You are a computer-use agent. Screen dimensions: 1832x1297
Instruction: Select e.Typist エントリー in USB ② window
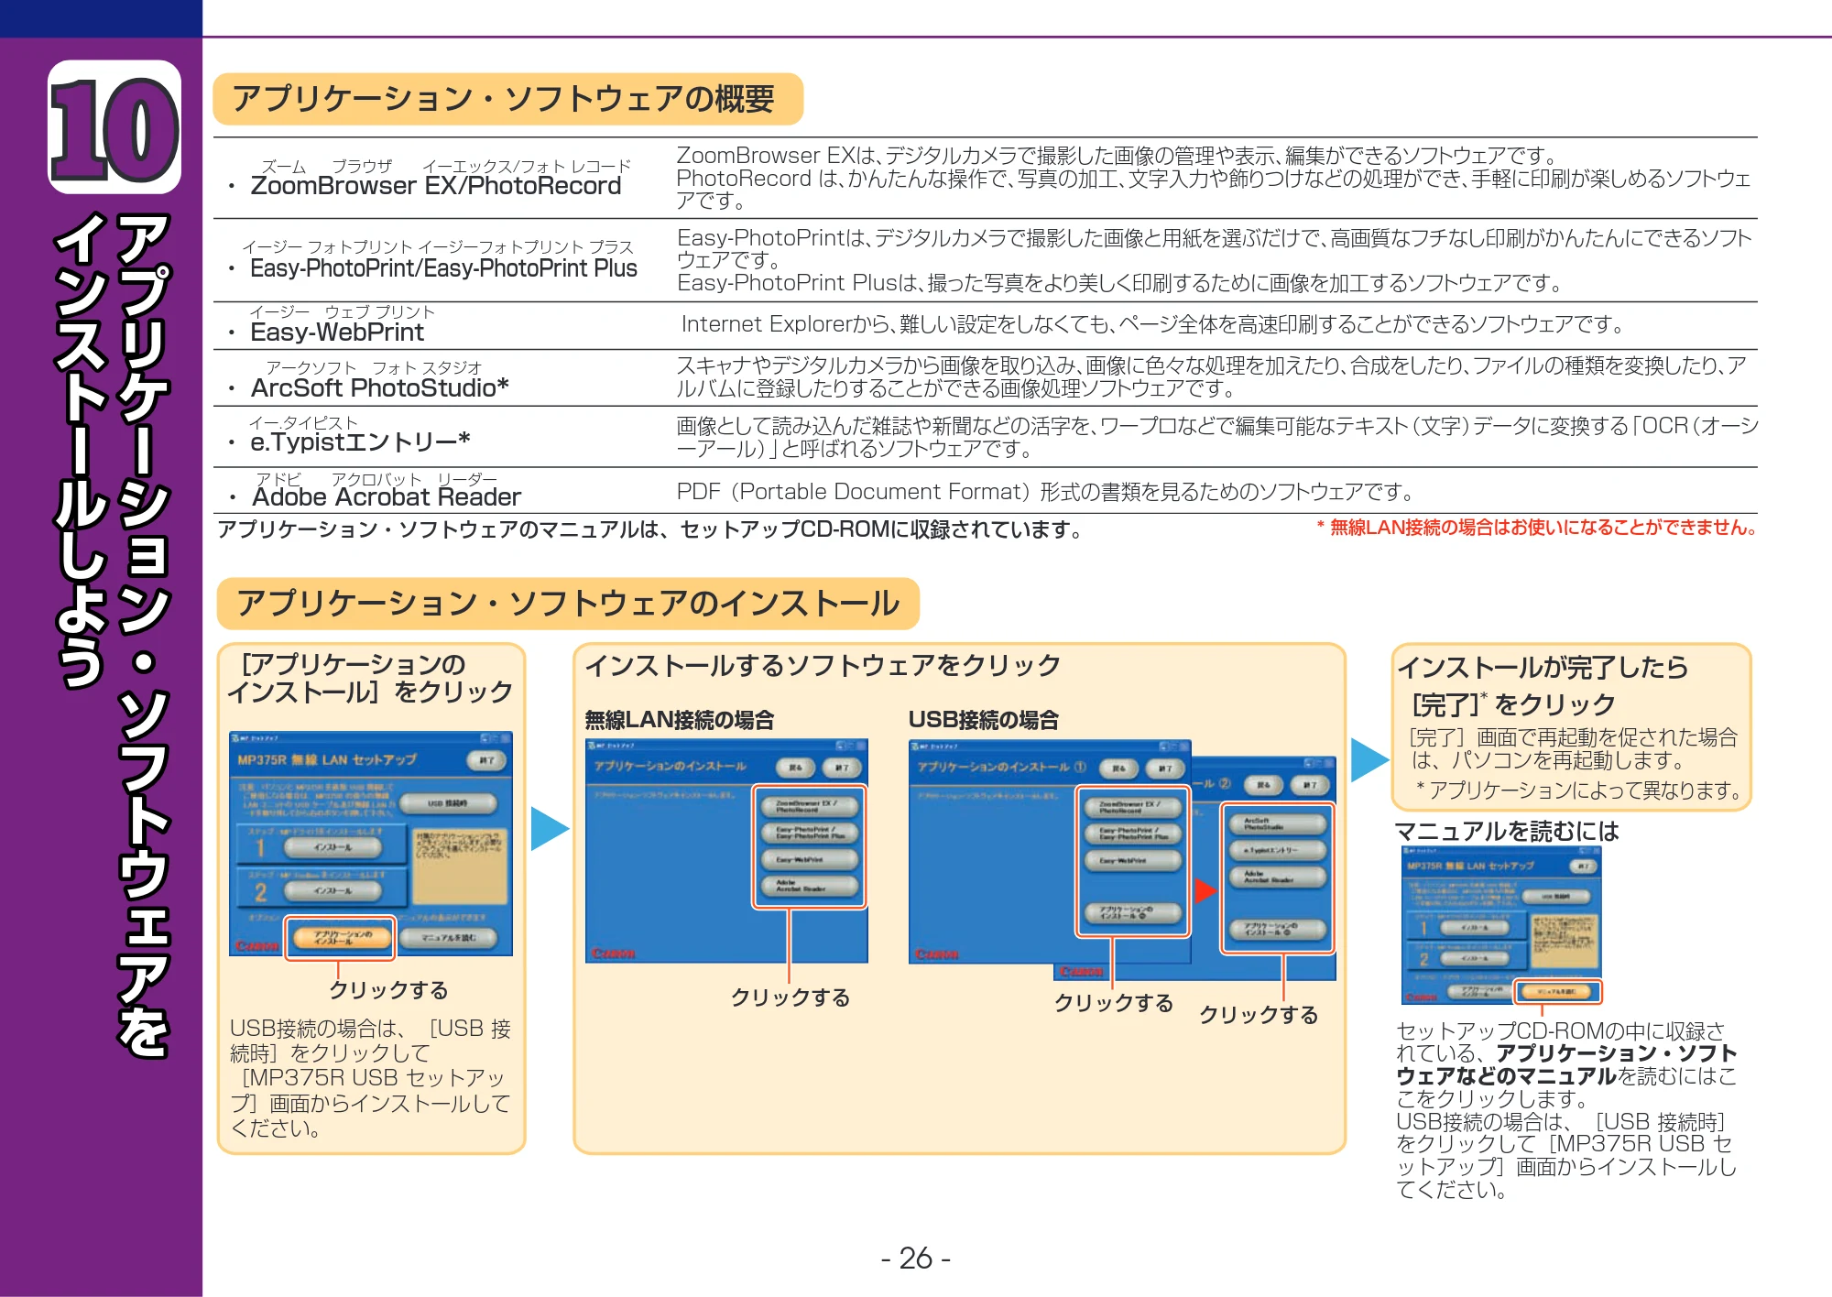pos(1278,850)
